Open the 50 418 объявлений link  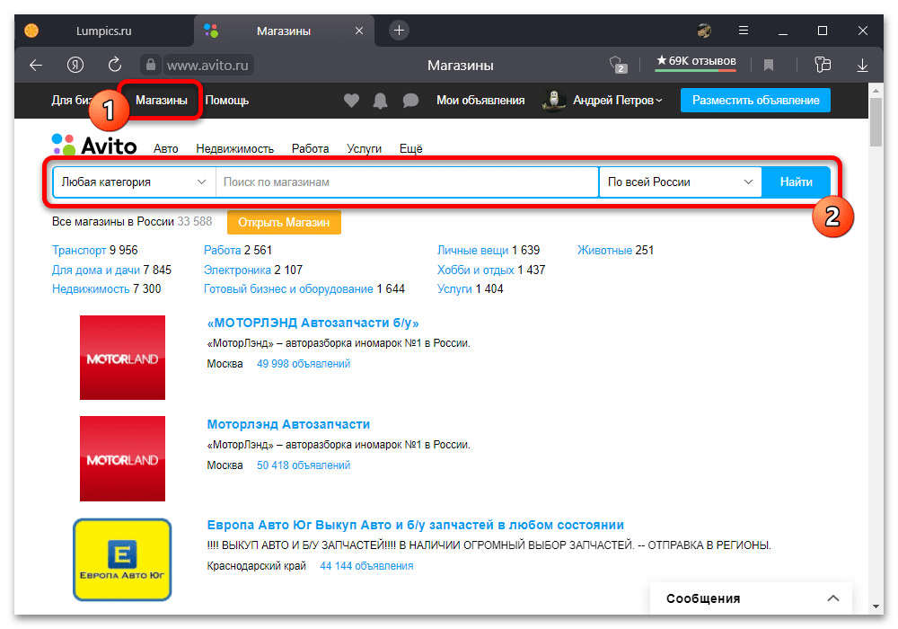pyautogui.click(x=304, y=465)
